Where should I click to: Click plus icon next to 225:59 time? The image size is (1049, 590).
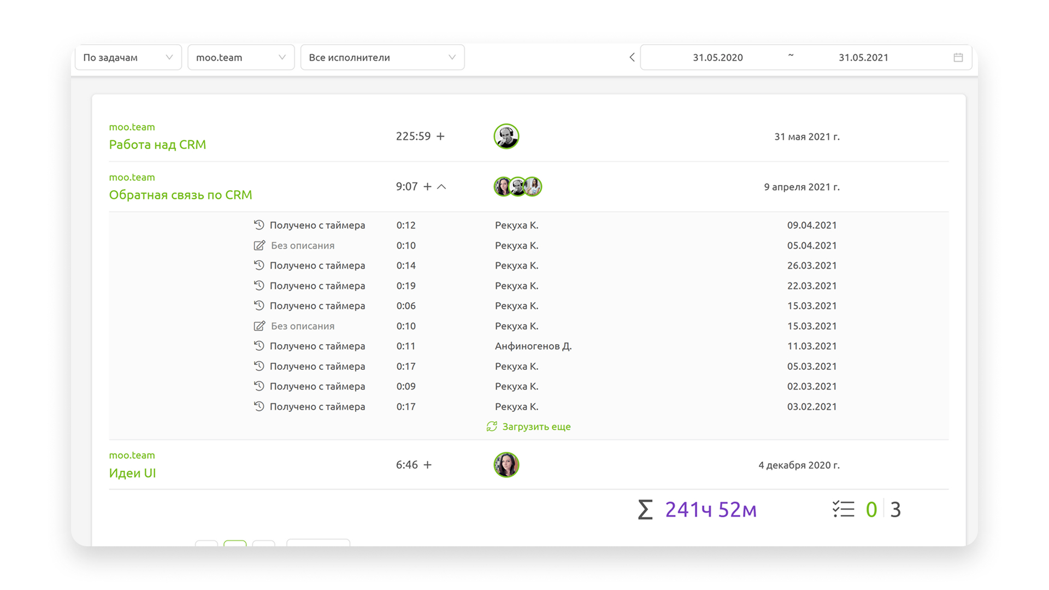coord(440,136)
